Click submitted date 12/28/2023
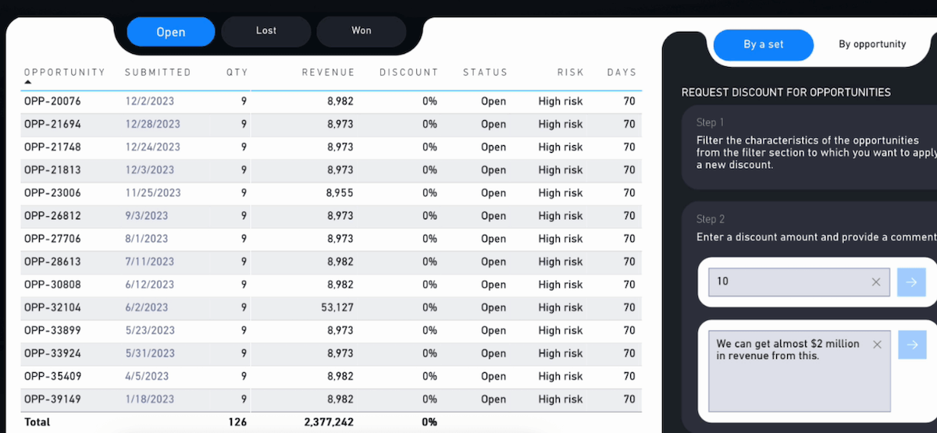Screen dimensions: 937x433 click(x=152, y=124)
